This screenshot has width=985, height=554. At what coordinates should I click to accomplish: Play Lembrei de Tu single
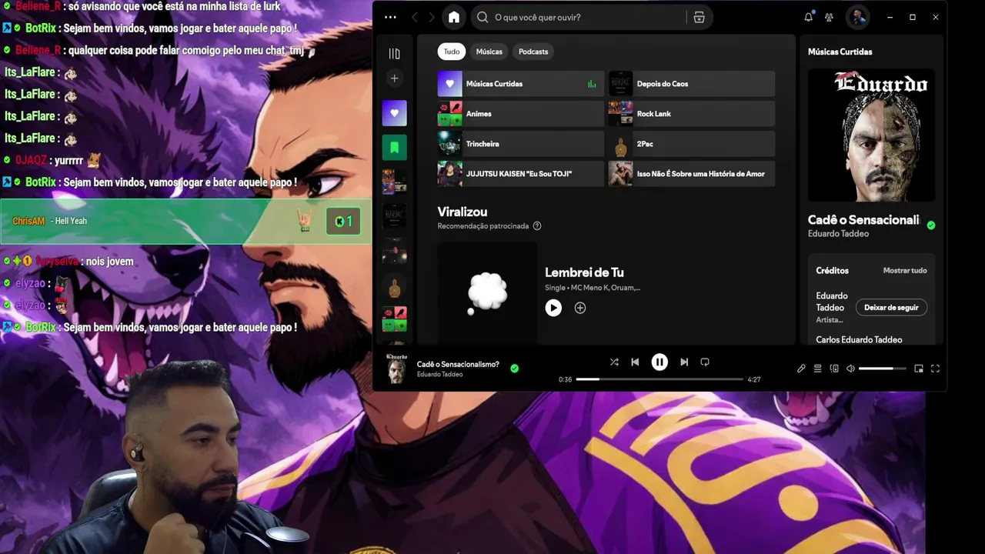pyautogui.click(x=553, y=308)
